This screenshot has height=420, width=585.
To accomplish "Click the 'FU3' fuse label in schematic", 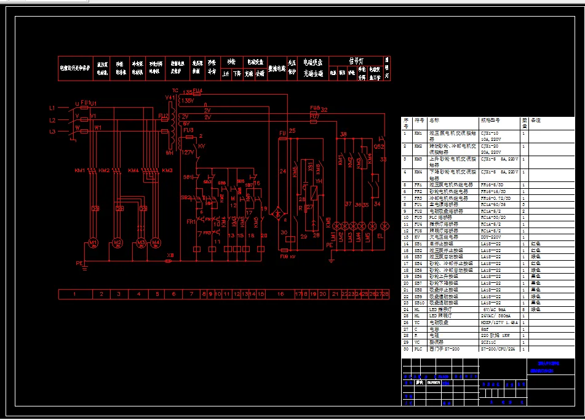I will tap(188, 130).
